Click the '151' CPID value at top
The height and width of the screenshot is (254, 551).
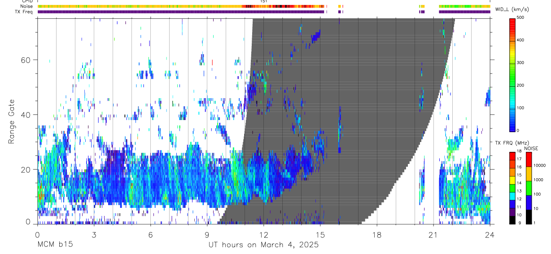263,1
